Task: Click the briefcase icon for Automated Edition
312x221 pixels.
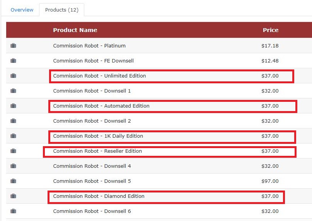Action: (13, 106)
